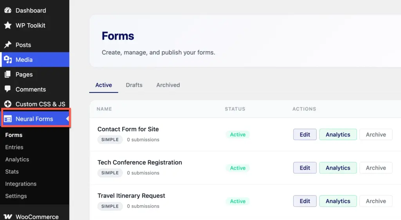
Task: Open Entries in Neural Forms submenu
Action: [x=14, y=147]
